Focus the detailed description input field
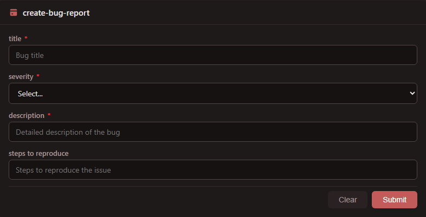Image resolution: width=426 pixels, height=217 pixels. click(x=213, y=132)
